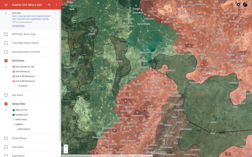Star this map as a favorite
Screen dimensions: 252x157
tap(55, 13)
